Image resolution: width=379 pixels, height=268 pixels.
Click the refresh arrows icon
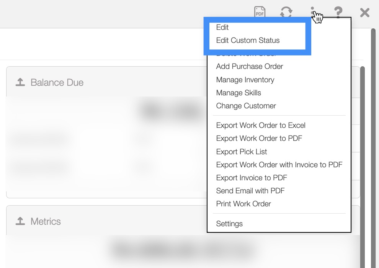[286, 12]
